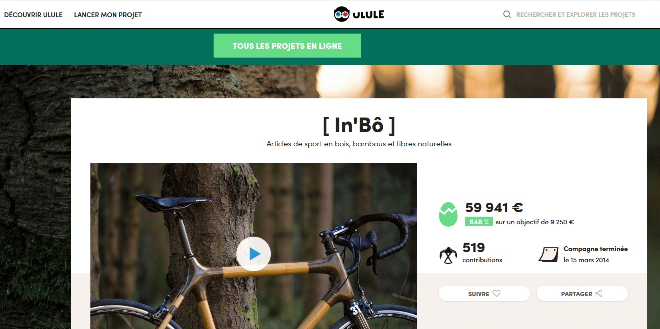Viewport: 660px width, 329px height.
Task: Play the bamboo bike project video
Action: pos(254,254)
